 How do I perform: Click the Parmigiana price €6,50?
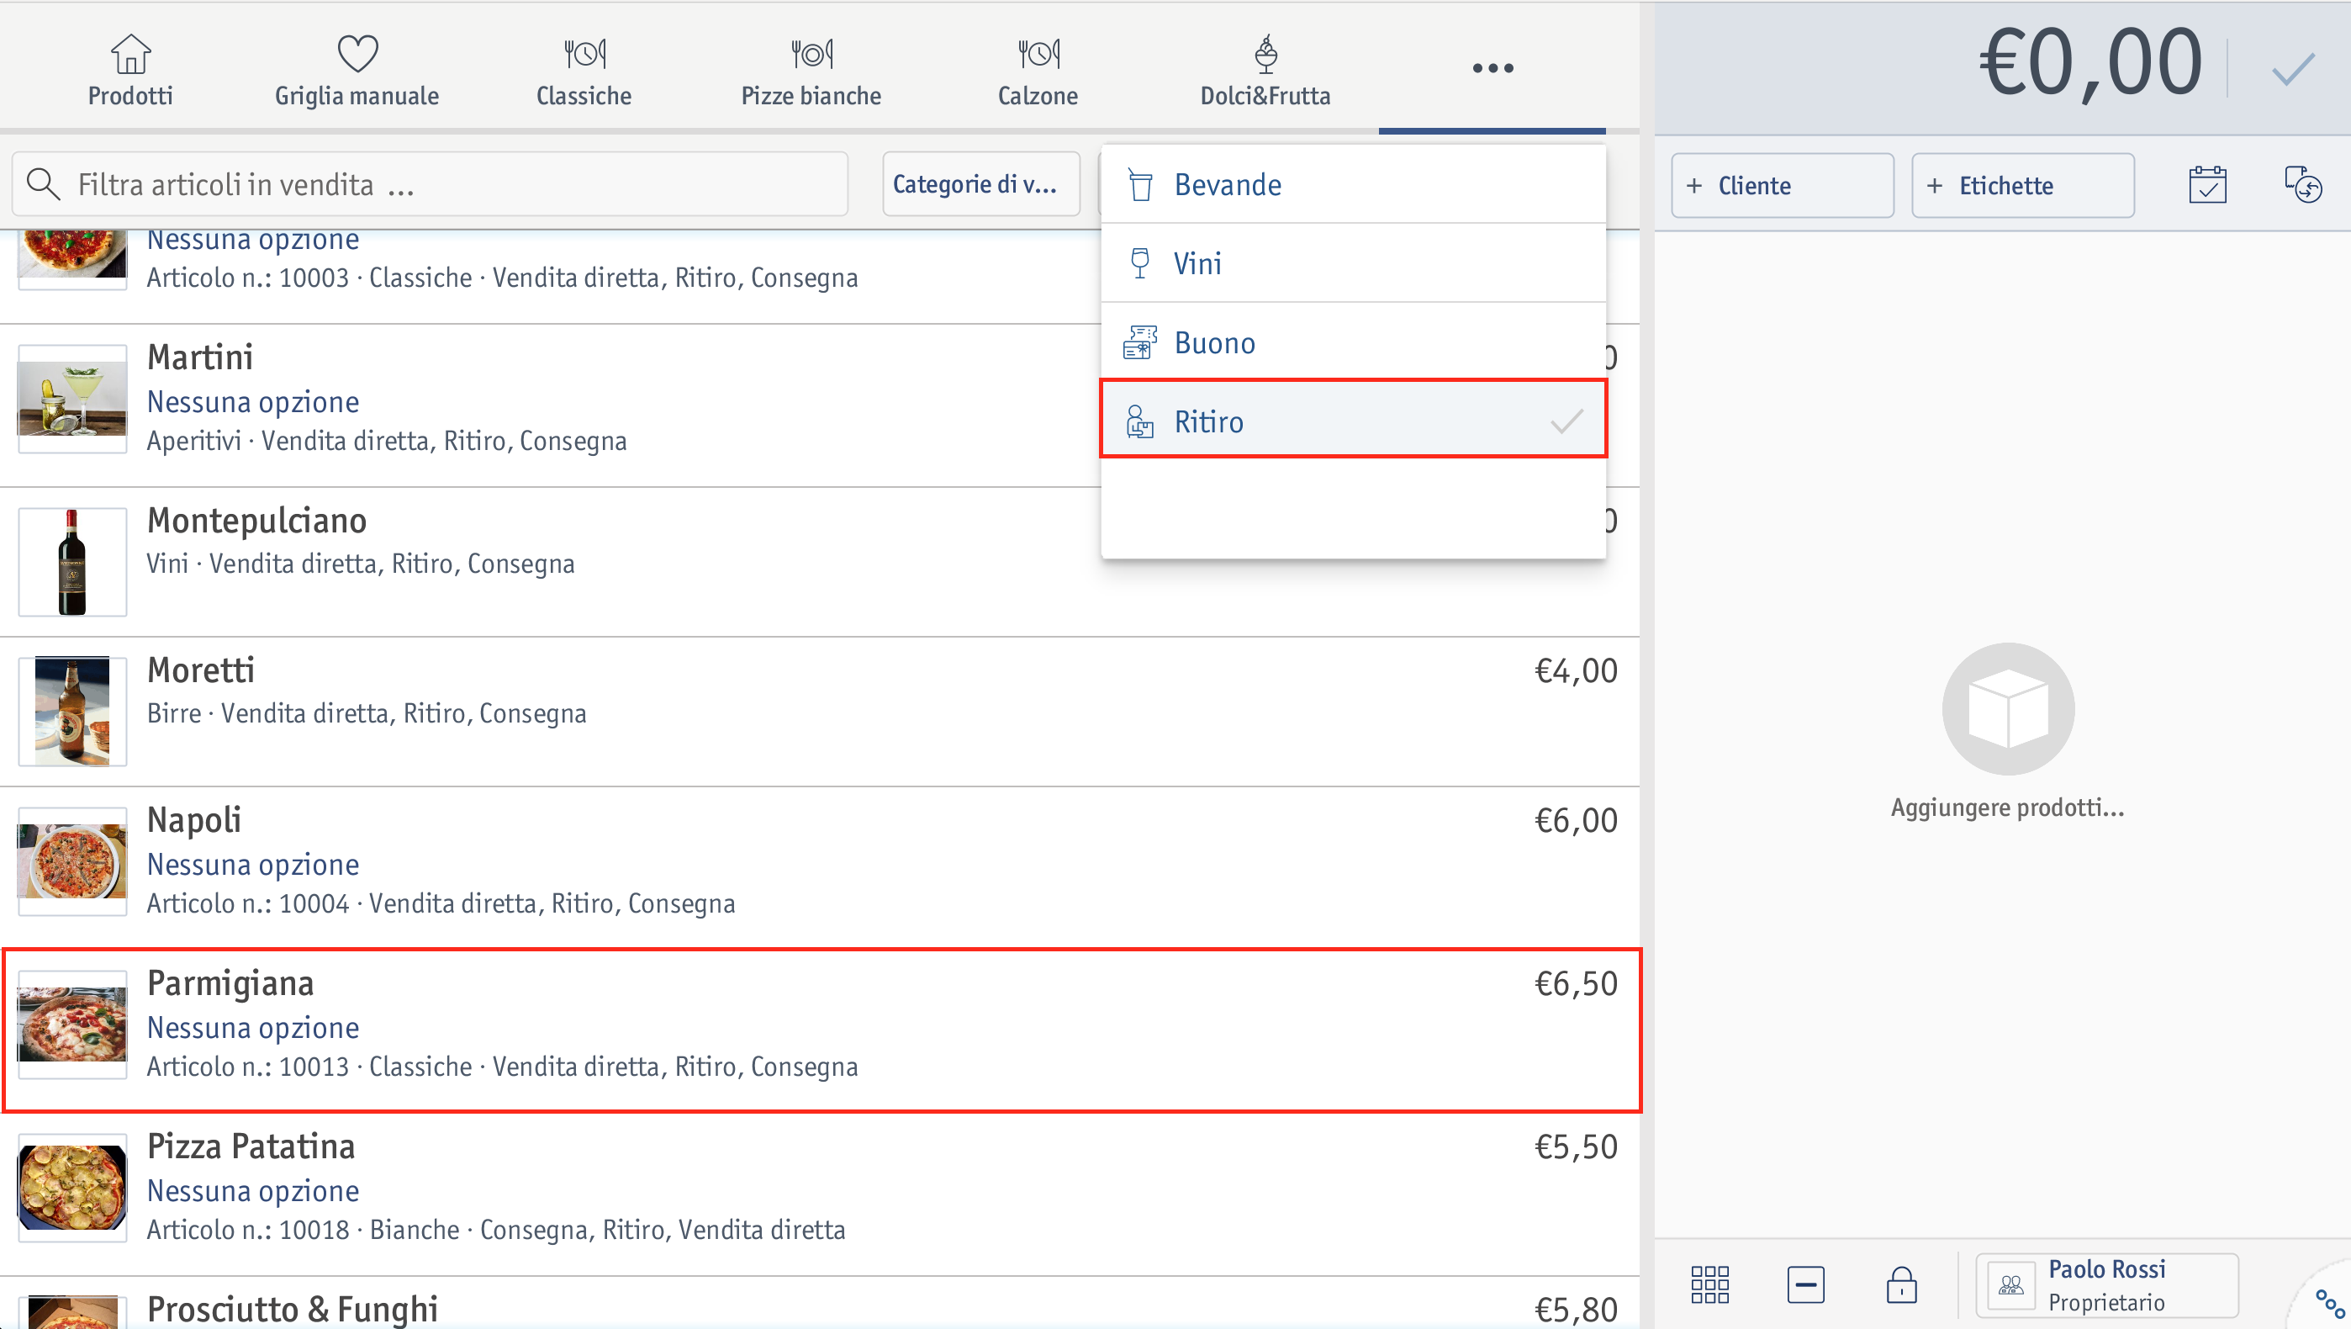pos(1575,984)
